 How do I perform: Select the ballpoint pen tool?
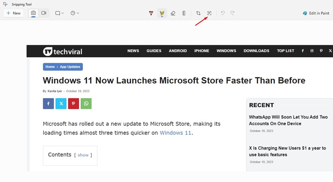151,13
